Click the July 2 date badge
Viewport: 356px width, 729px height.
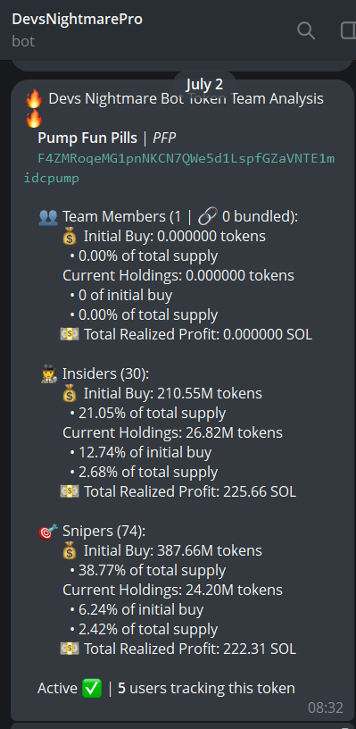coord(204,84)
